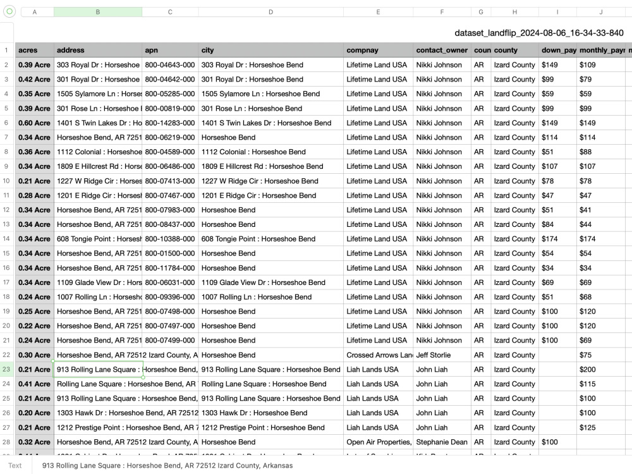Screen dimensions: 632x474
Task: Select owner cell 'Stephanie Dean'
Action: 442,442
